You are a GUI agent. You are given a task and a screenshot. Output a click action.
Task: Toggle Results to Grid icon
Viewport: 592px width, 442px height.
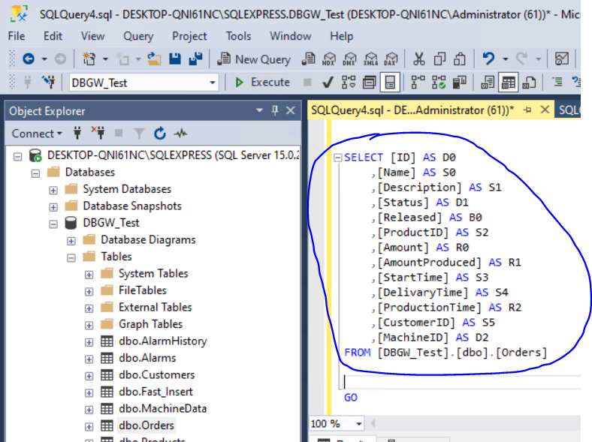[x=508, y=83]
